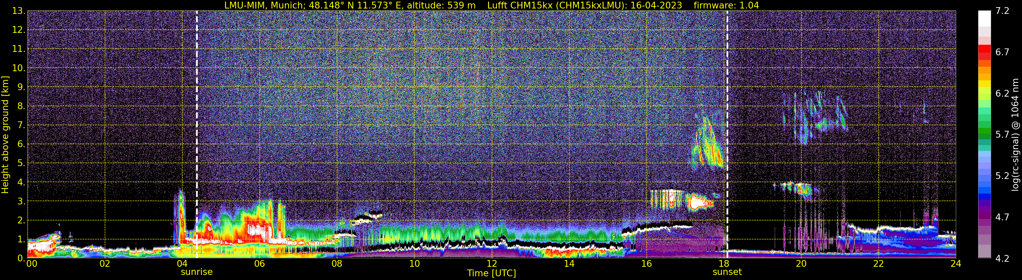1022x280 pixels.
Task: Click the 'Time [UTC]' axis label
Action: click(x=491, y=273)
